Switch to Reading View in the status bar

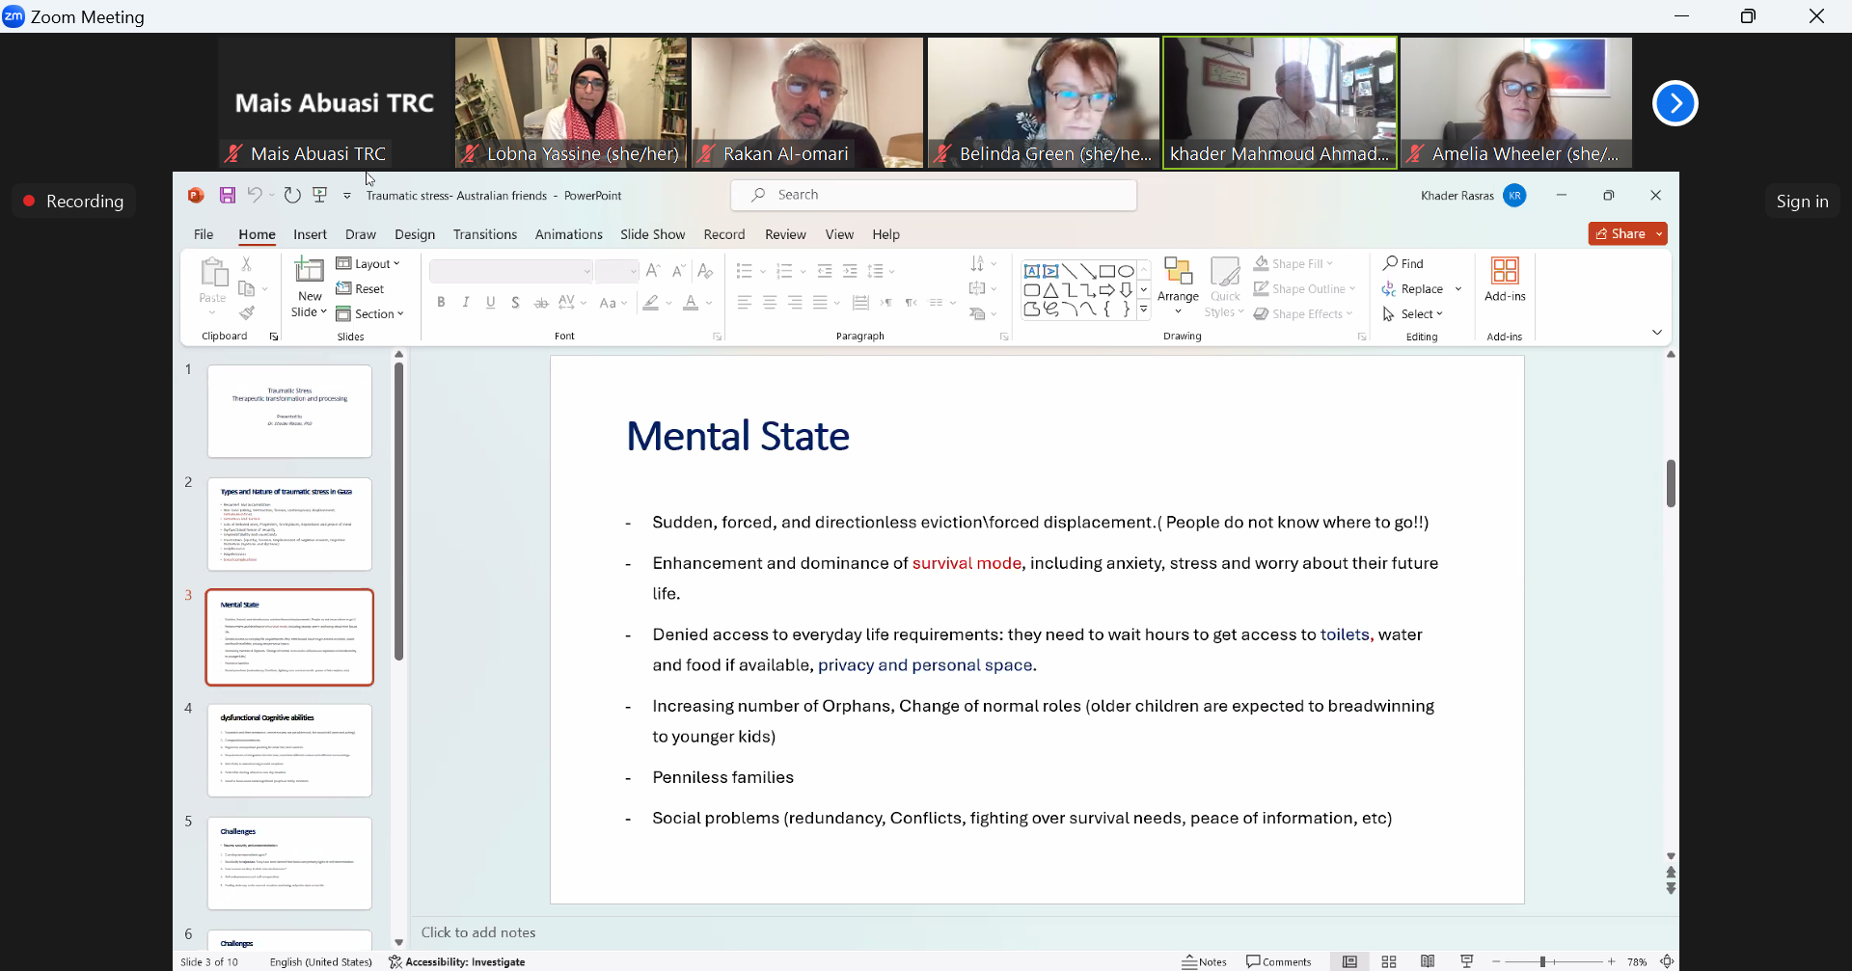1428,961
